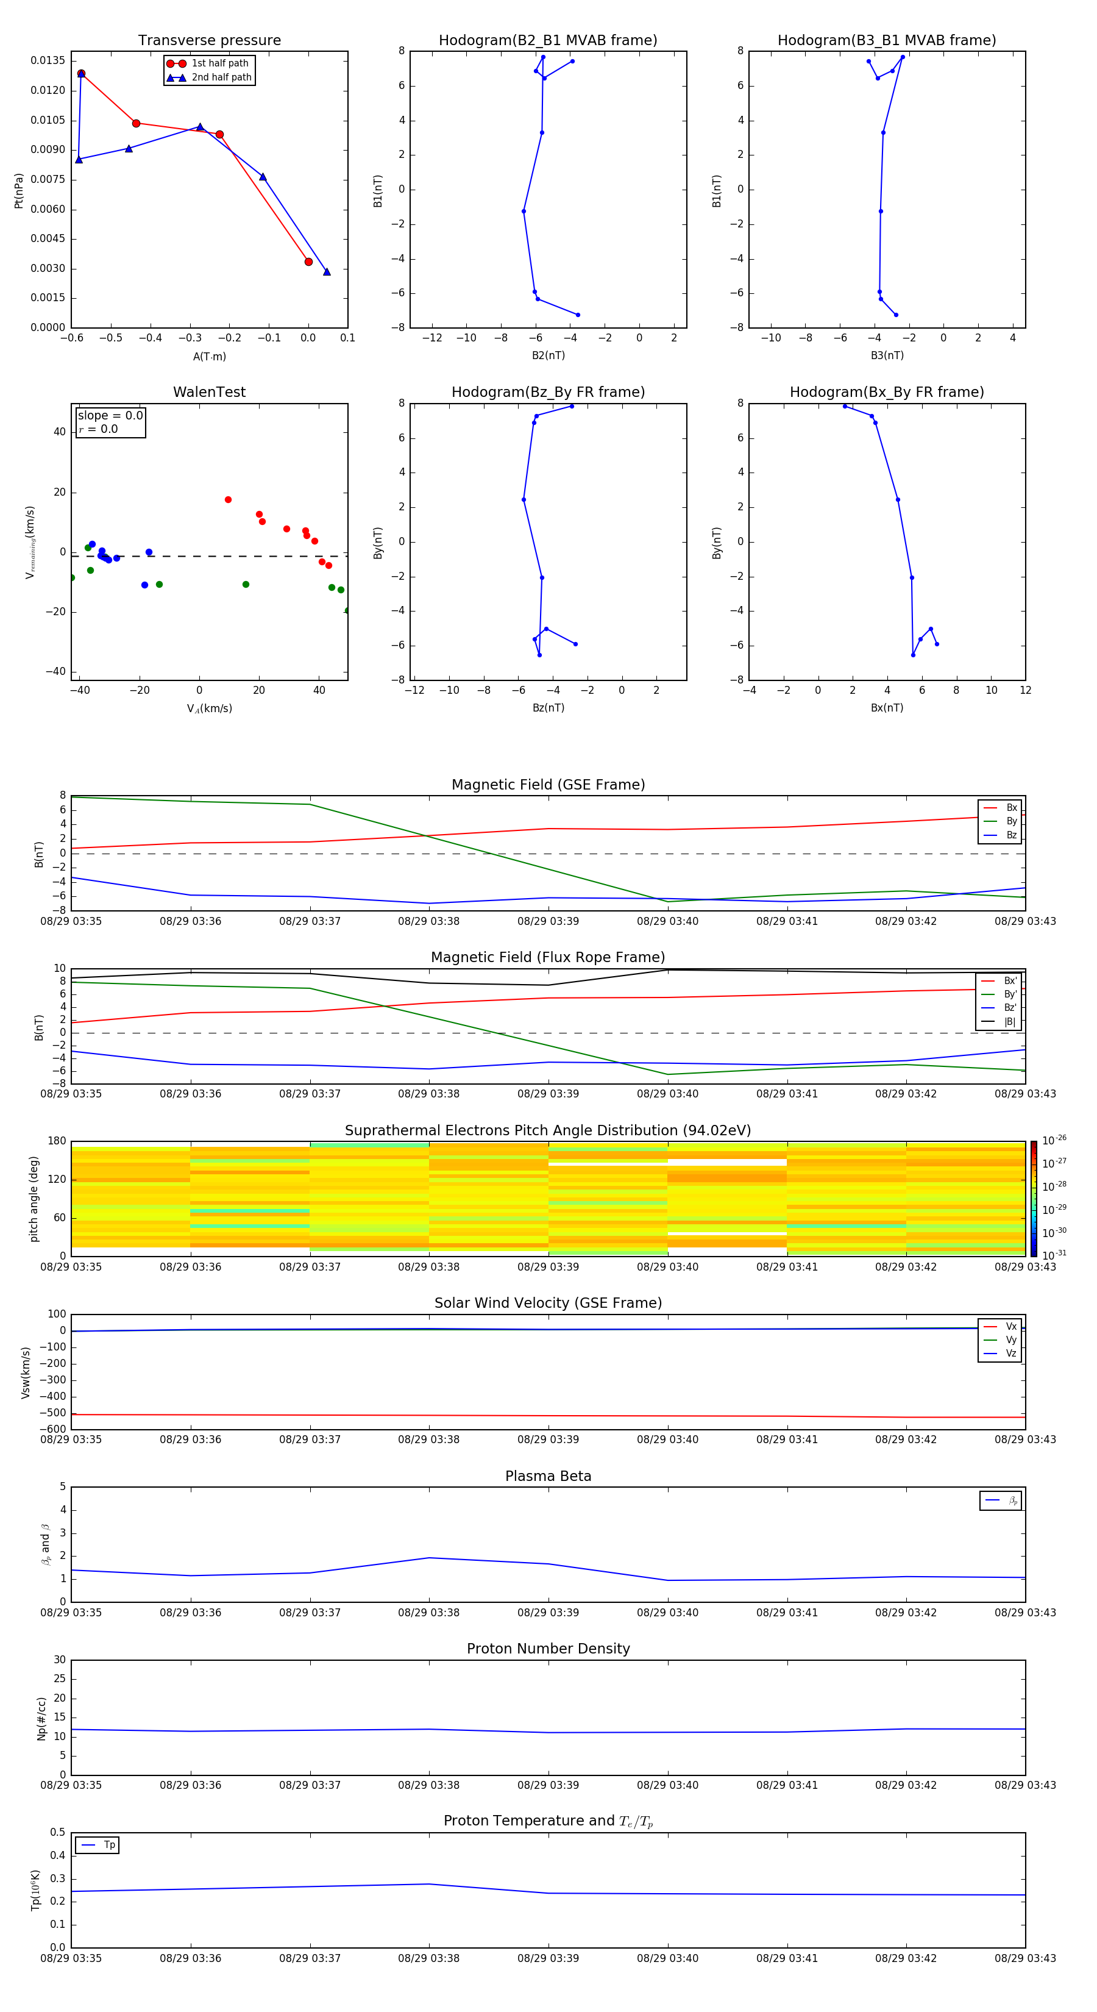Click the dashed zero line in WalenTest plot
This screenshot has height=2012, width=1097.
tap(209, 556)
